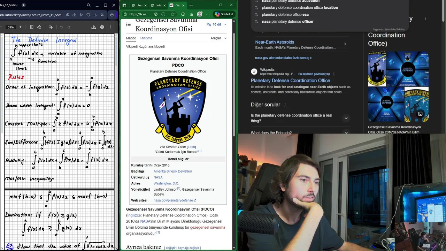Switch to the 'Tartışma' tab
This screenshot has height=251, width=446.
pyautogui.click(x=146, y=38)
